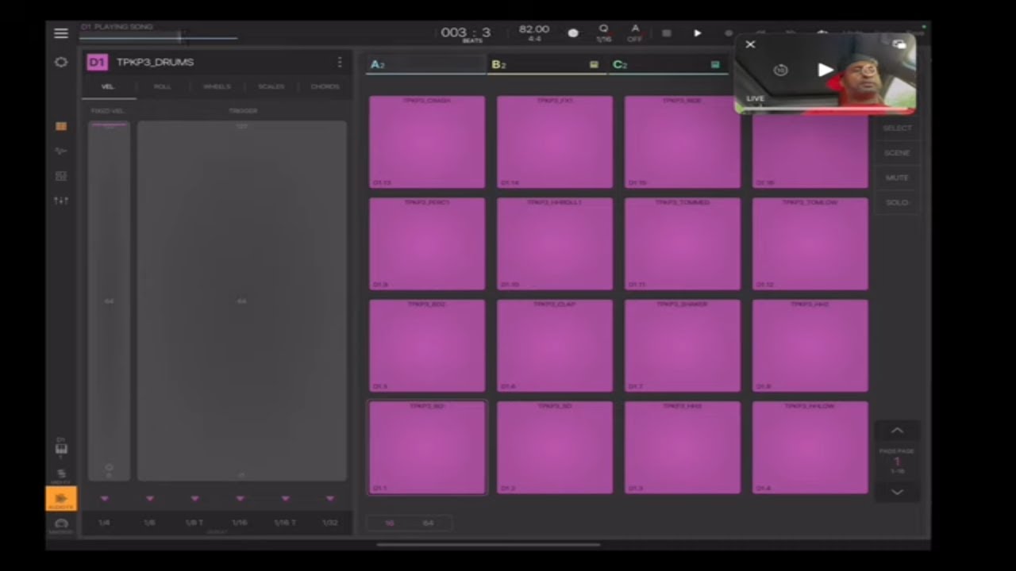Switch to the CHORDS tab

tap(325, 86)
